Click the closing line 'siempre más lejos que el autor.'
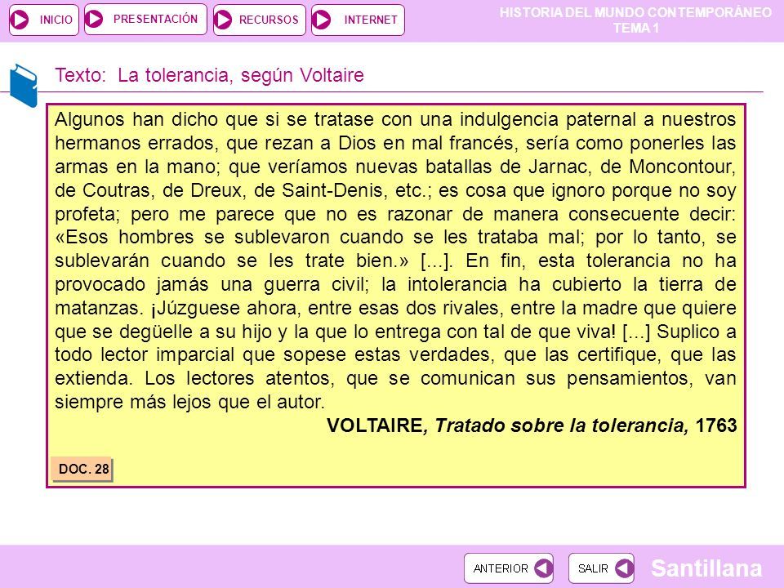 coord(190,402)
